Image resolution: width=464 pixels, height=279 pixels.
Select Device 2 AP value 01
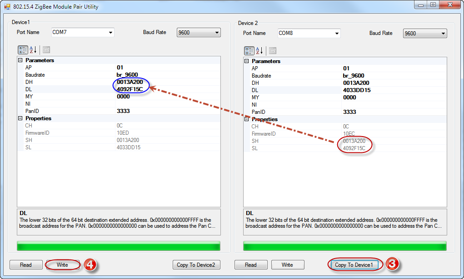(x=346, y=68)
